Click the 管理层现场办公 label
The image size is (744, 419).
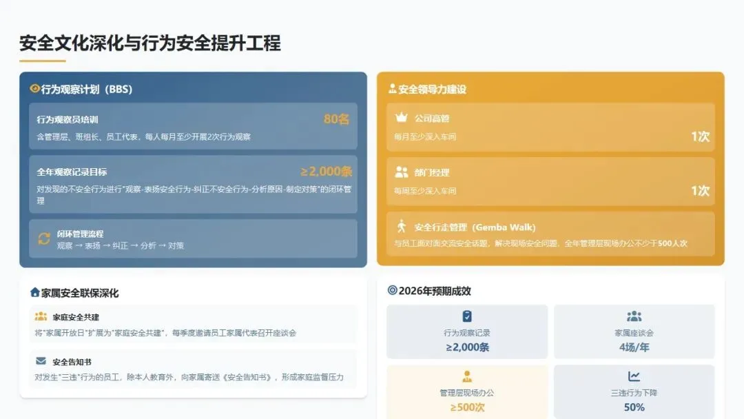tap(467, 393)
